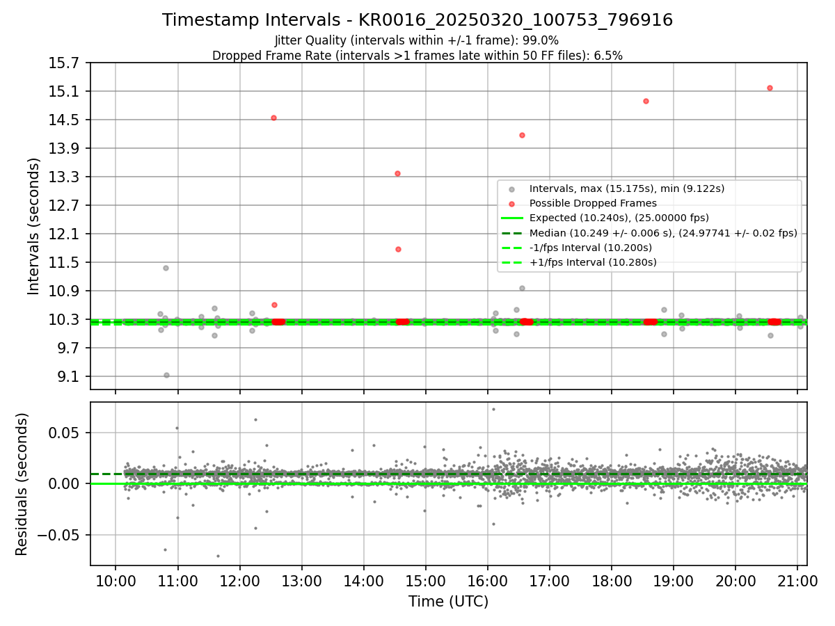Click legend entry 'Possible Dropped Frames'
The height and width of the screenshot is (626, 835).
(x=593, y=203)
